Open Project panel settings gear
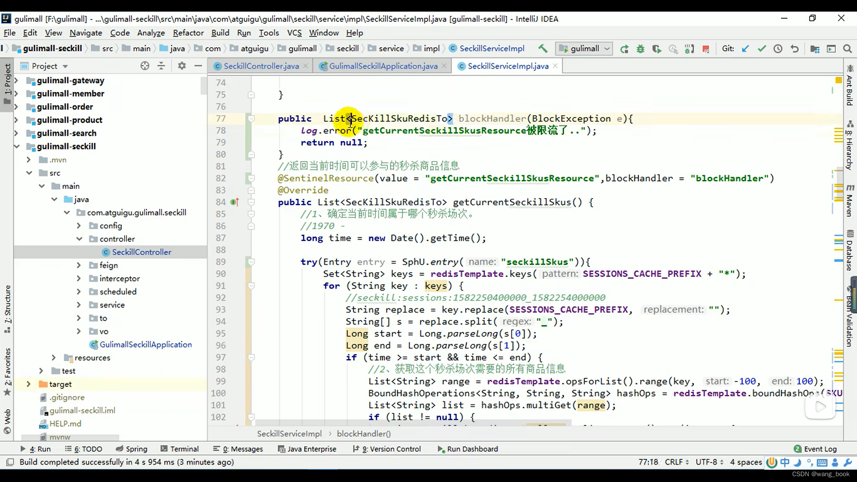Image resolution: width=857 pixels, height=482 pixels. tap(182, 66)
